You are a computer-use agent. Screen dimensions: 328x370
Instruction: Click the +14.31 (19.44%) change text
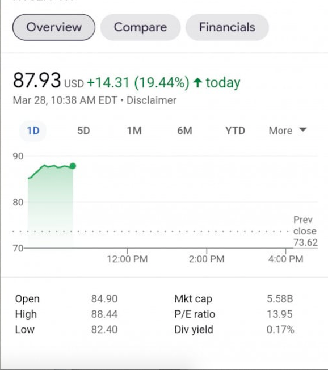pos(138,83)
